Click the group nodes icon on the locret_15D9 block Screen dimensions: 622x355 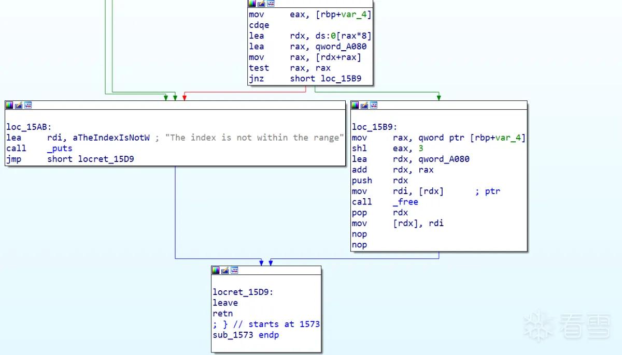(x=234, y=270)
